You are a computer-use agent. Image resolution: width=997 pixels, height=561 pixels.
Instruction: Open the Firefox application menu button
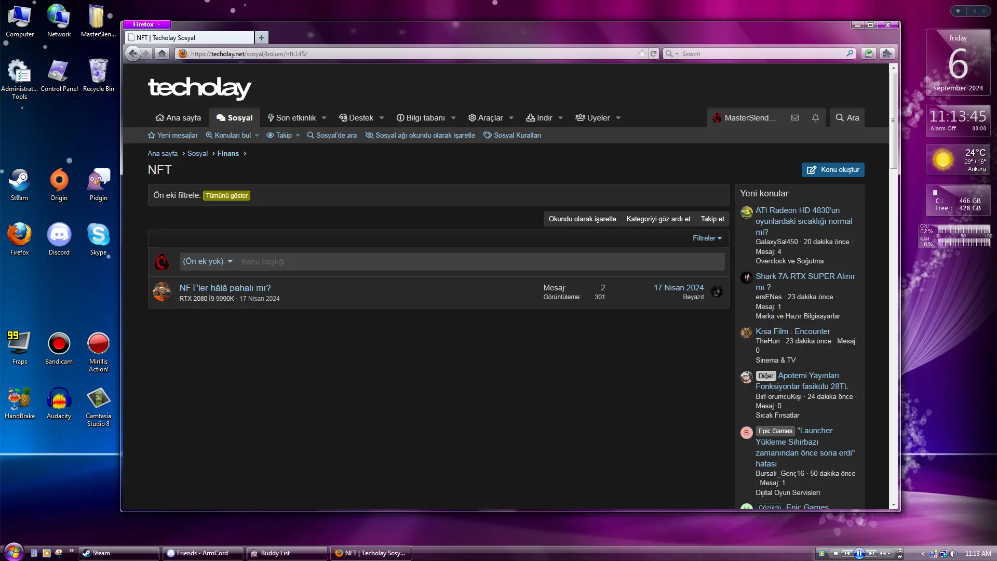[x=147, y=24]
